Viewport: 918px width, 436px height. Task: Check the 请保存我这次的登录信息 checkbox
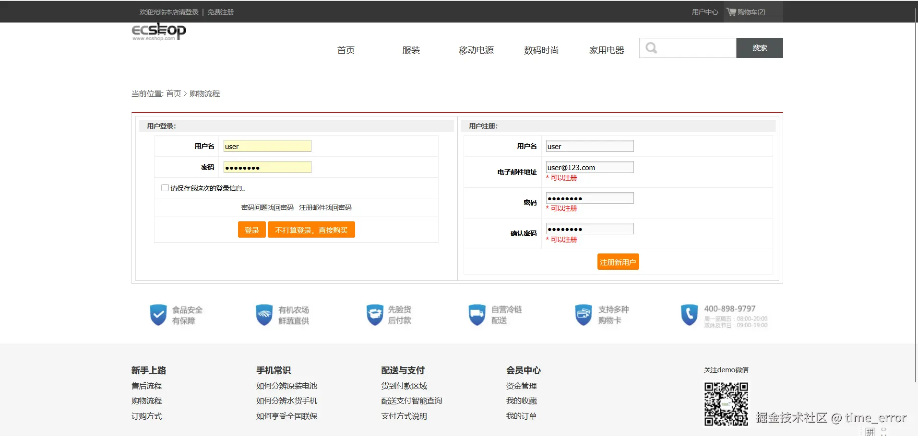165,188
